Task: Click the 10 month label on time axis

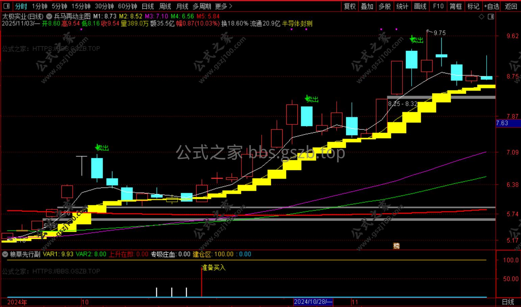Action: (85, 302)
